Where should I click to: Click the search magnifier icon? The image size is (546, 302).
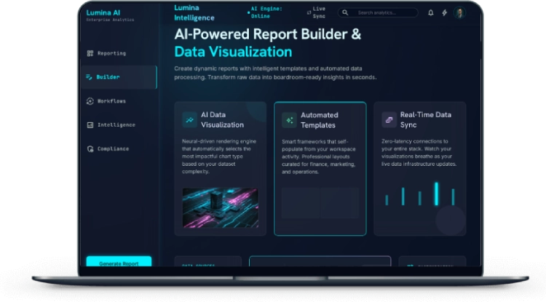pyautogui.click(x=345, y=12)
